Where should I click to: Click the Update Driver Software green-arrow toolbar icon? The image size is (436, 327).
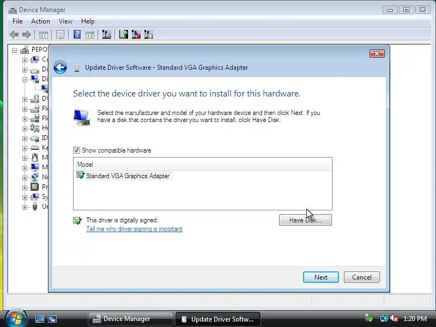124,34
